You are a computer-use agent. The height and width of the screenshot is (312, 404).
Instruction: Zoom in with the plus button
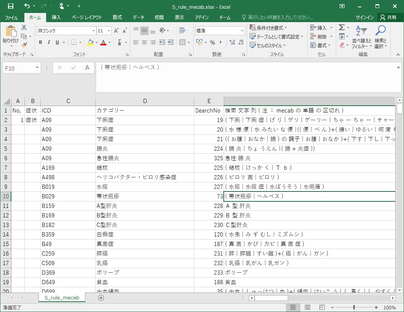click(376, 307)
